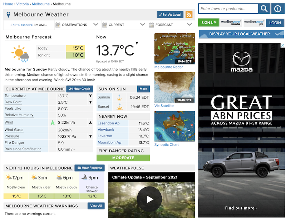This screenshot has height=218, width=286.
Task: Go to Victoria in breadcrumb
Action: point(23,4)
